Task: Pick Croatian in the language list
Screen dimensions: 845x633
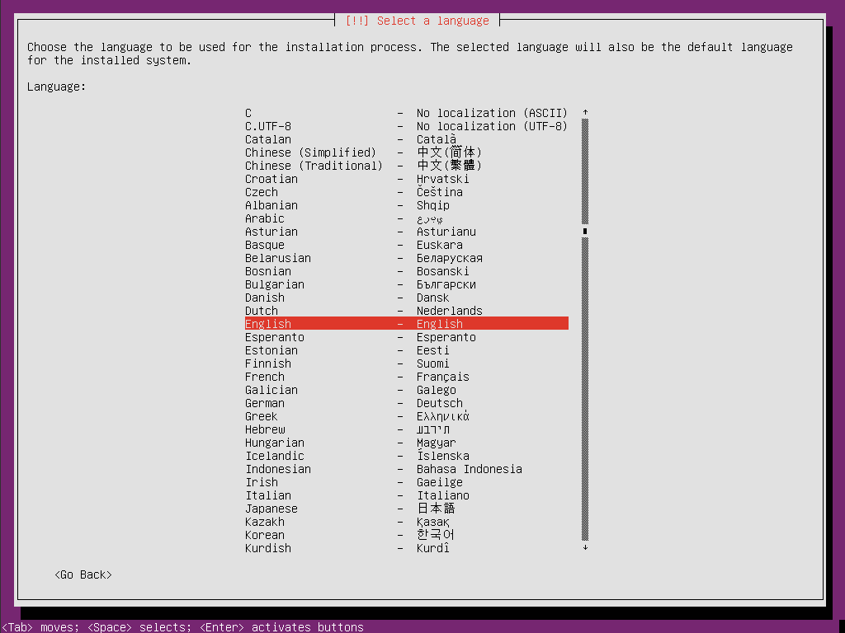Action: [406, 179]
